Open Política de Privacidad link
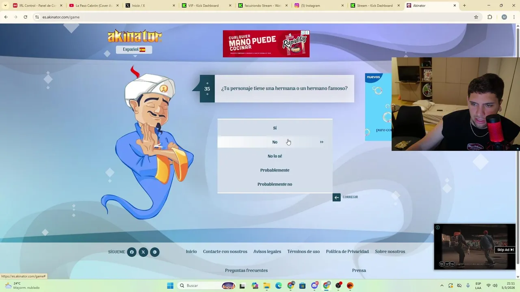 tap(347, 251)
